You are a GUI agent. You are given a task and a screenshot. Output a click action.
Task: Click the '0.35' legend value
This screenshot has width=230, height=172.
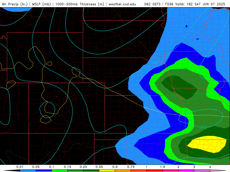pyautogui.click(x=99, y=167)
